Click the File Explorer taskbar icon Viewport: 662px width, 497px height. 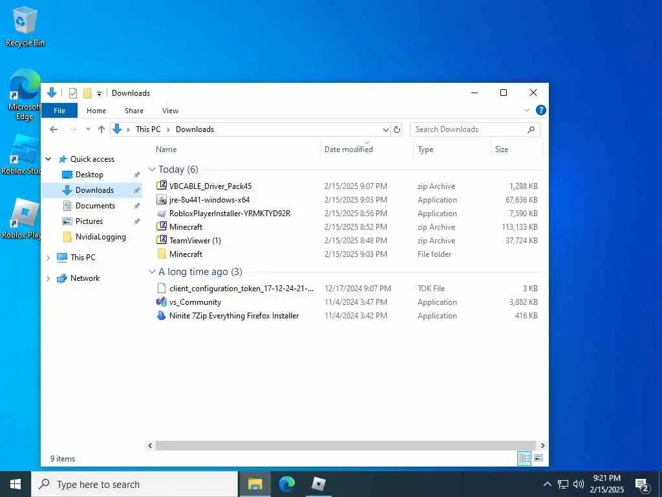coord(255,484)
